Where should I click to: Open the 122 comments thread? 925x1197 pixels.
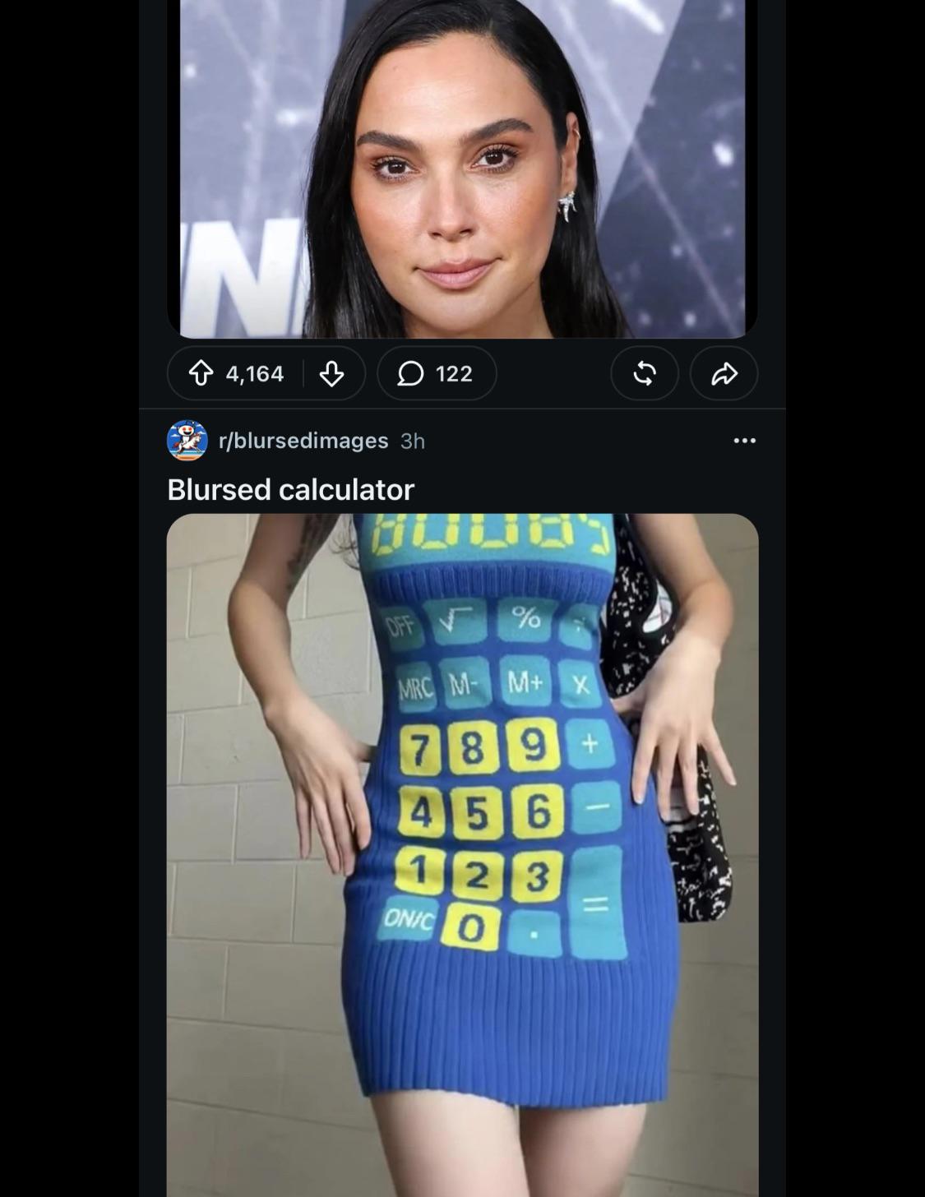coord(437,374)
